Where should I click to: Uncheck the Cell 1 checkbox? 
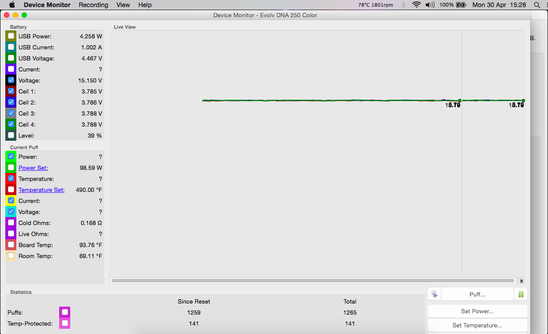click(11, 91)
